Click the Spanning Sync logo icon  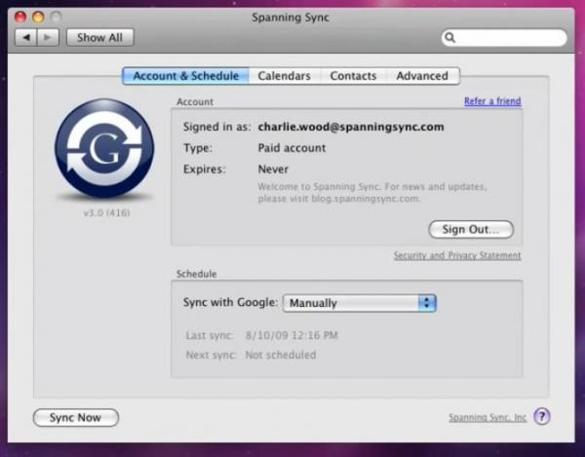(104, 148)
